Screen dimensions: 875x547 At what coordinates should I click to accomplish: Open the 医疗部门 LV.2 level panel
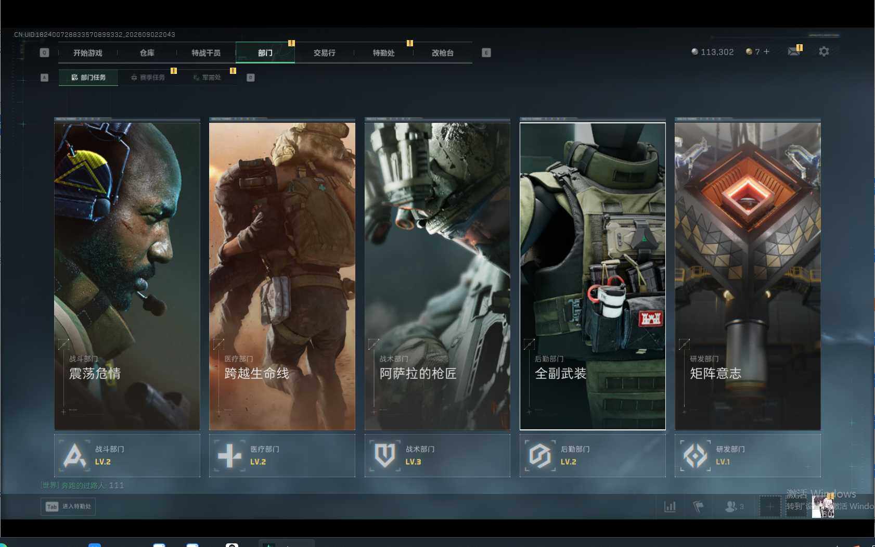tap(282, 455)
